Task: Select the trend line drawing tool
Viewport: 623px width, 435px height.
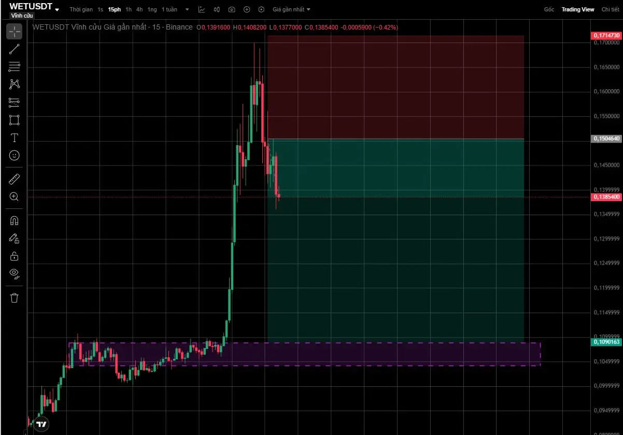Action: [x=14, y=49]
